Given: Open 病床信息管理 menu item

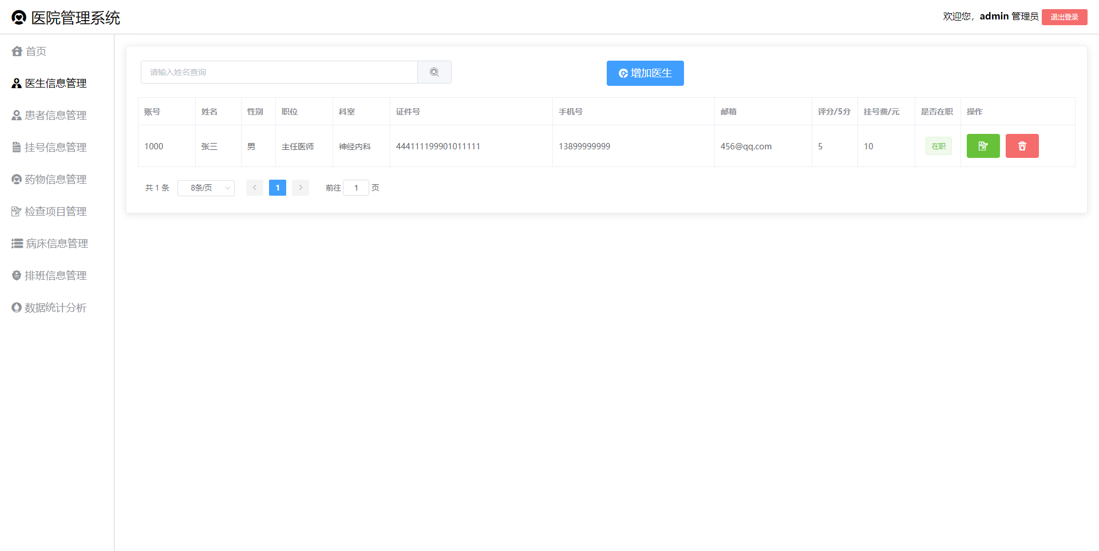Looking at the screenshot, I should coord(57,244).
